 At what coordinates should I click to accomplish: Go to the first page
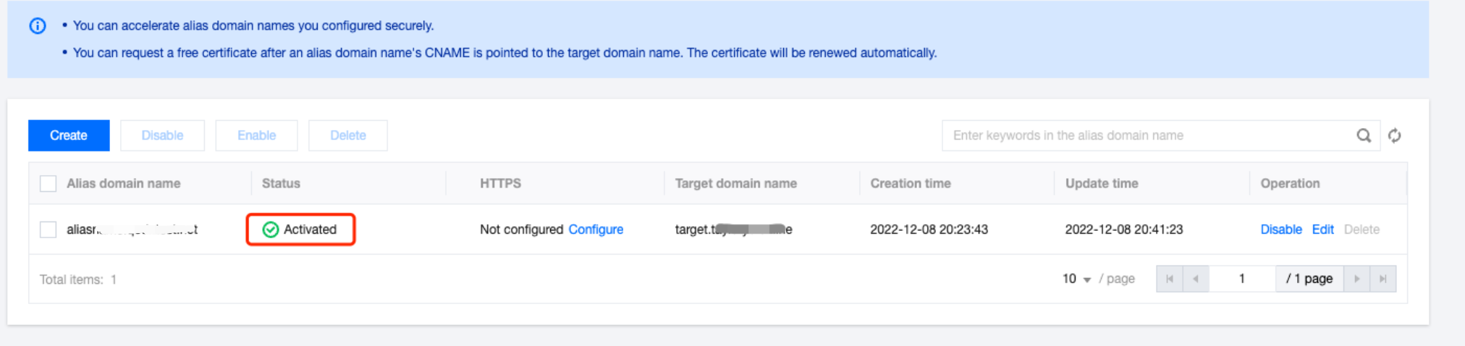click(x=1170, y=279)
